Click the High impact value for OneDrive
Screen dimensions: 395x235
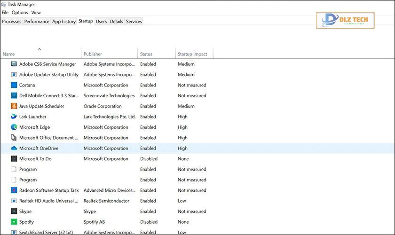[x=182, y=149]
